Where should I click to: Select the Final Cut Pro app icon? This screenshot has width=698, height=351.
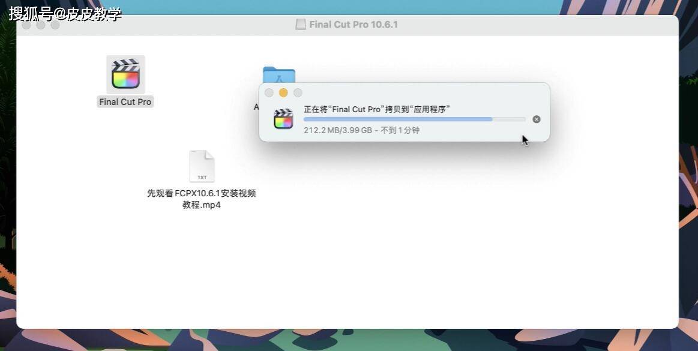[x=125, y=73]
